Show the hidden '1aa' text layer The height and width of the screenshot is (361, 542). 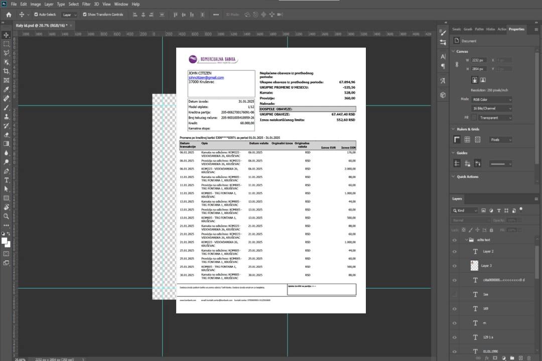(455, 294)
